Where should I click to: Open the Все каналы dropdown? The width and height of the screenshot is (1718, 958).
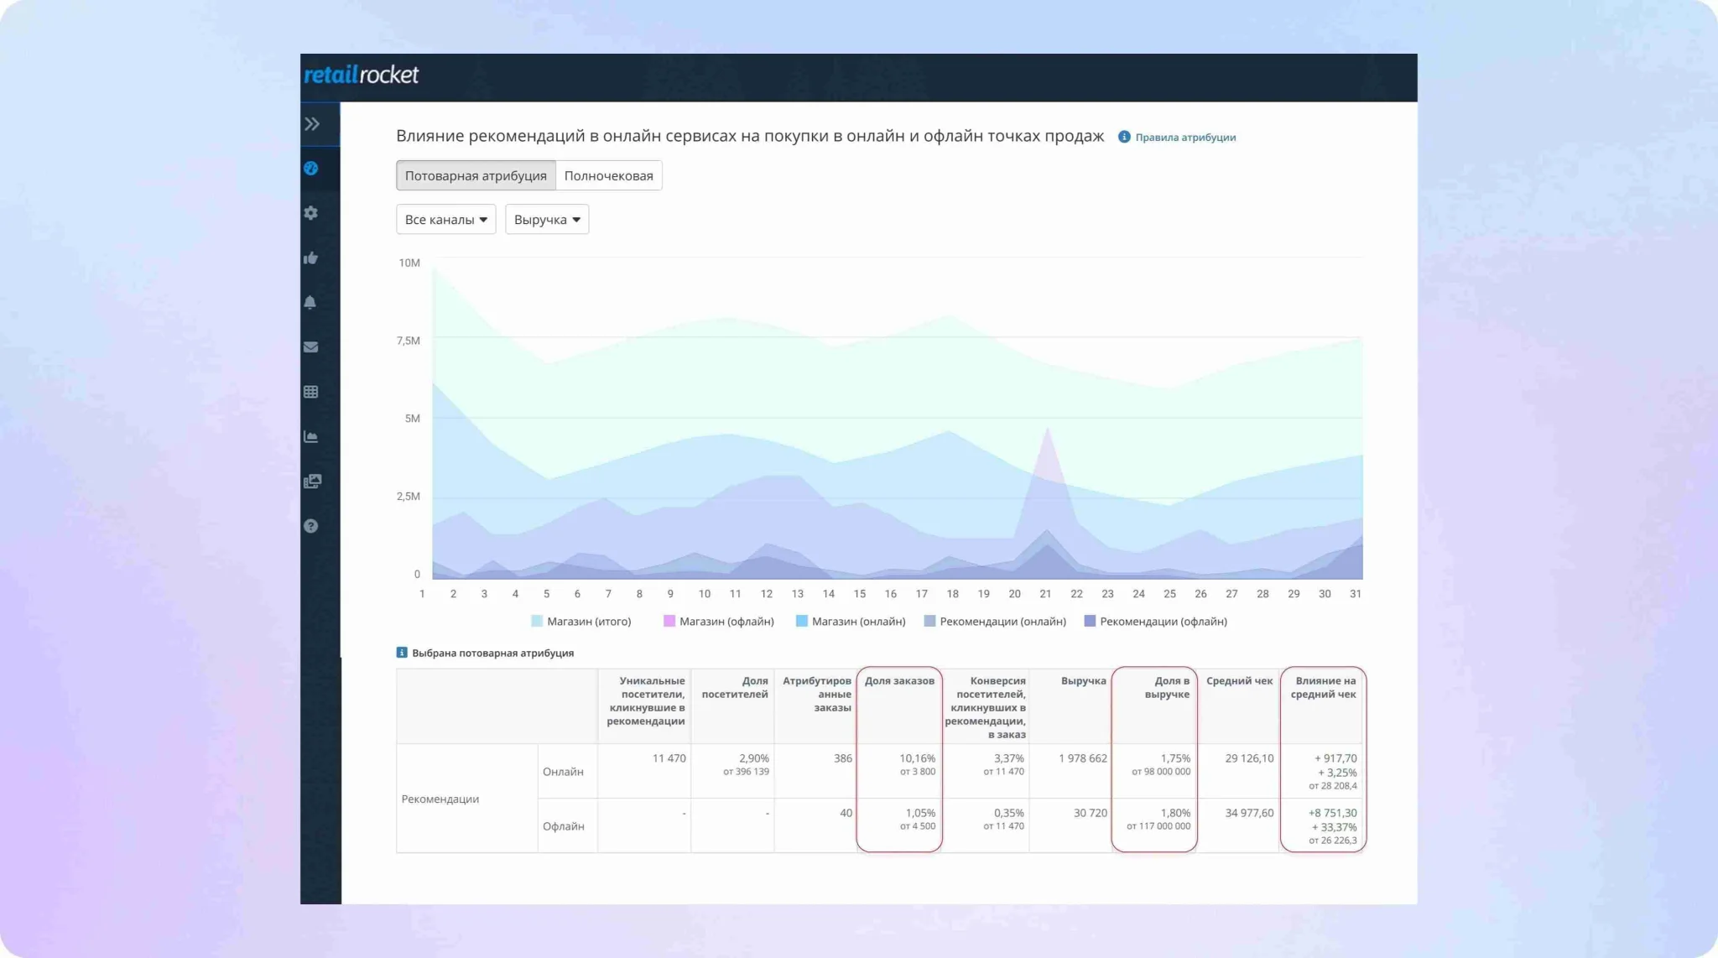pyautogui.click(x=445, y=220)
